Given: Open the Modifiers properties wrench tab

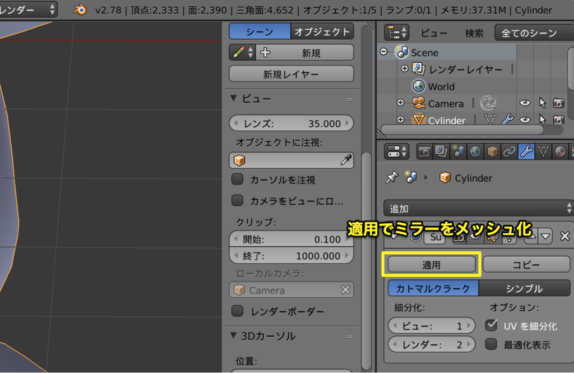Looking at the screenshot, I should [526, 151].
